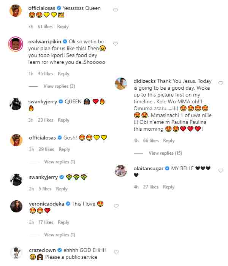Tap heart icon beside crazeclown's comment
Viewport: 228px width, 266px height.
116,252
